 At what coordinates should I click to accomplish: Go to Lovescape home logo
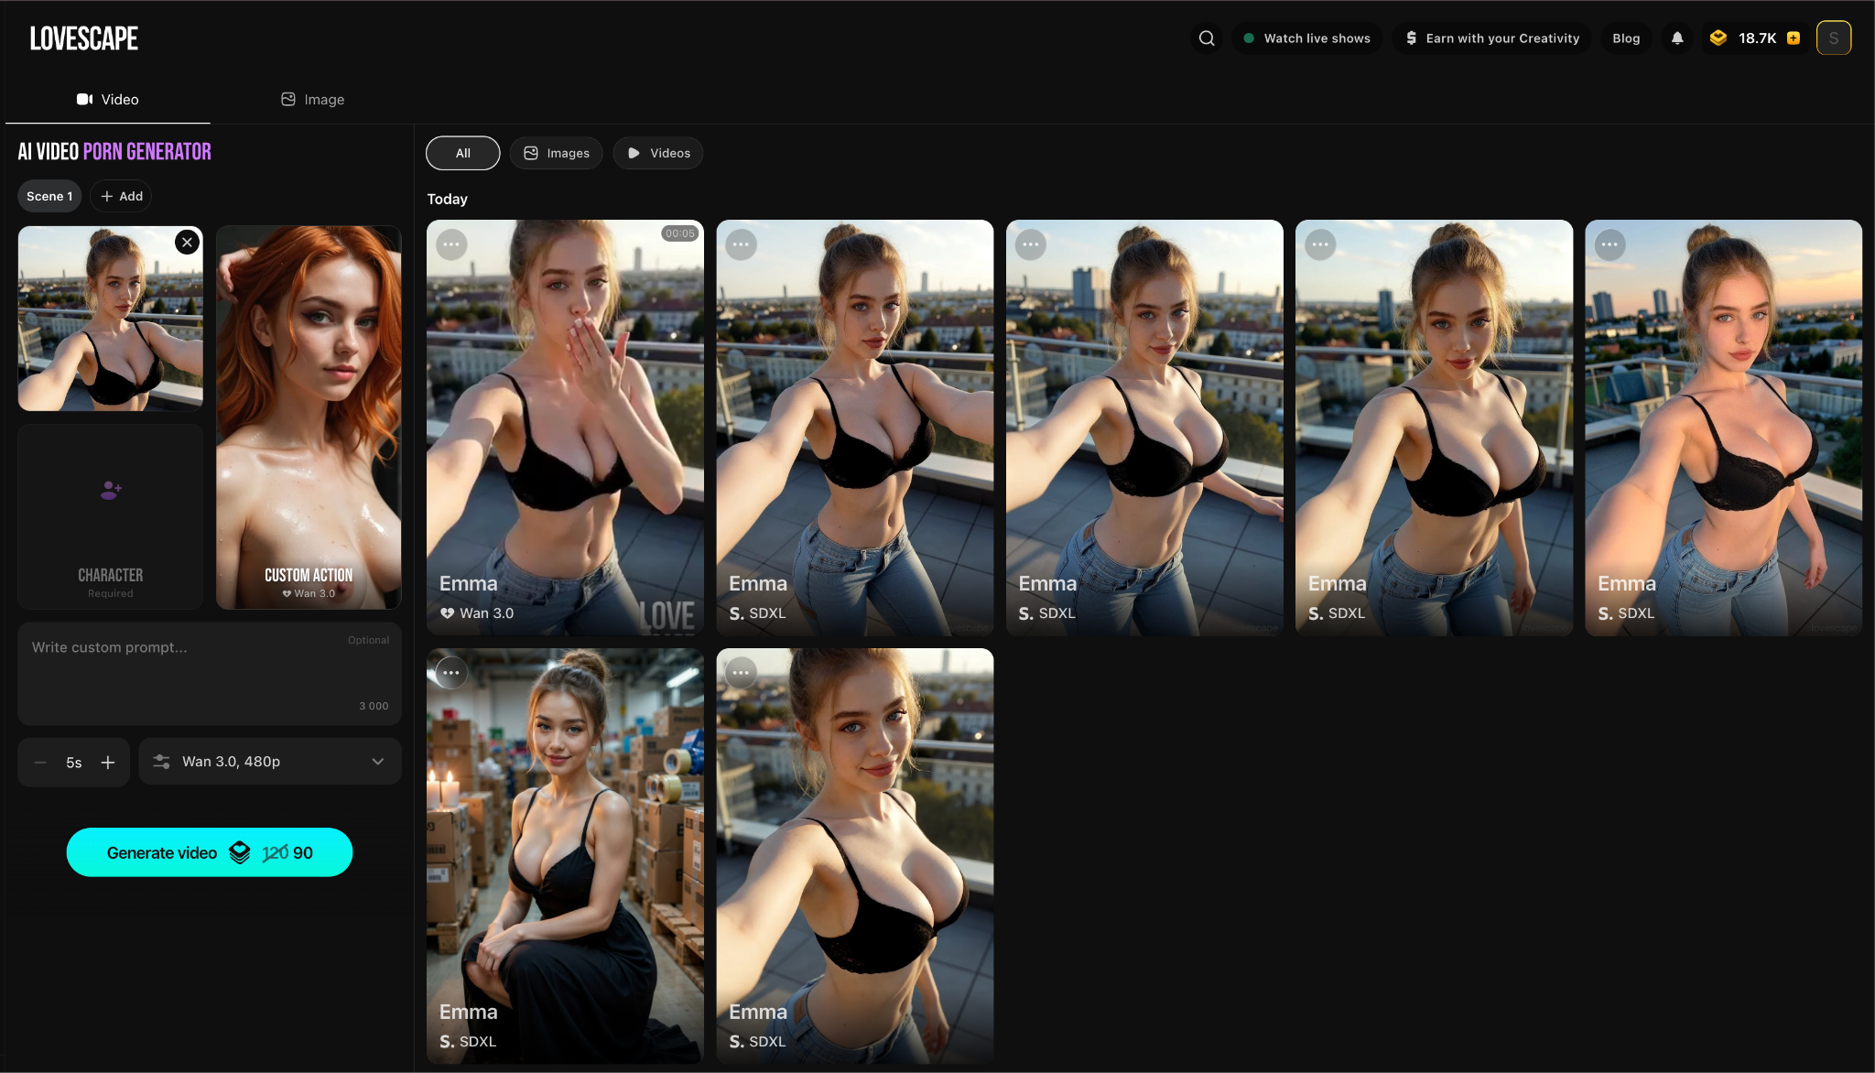pos(84,38)
